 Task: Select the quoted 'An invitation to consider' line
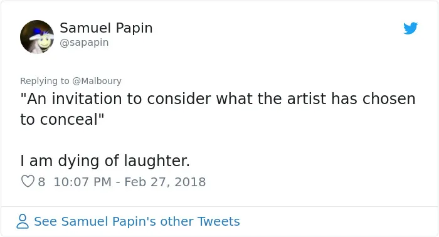click(x=218, y=99)
